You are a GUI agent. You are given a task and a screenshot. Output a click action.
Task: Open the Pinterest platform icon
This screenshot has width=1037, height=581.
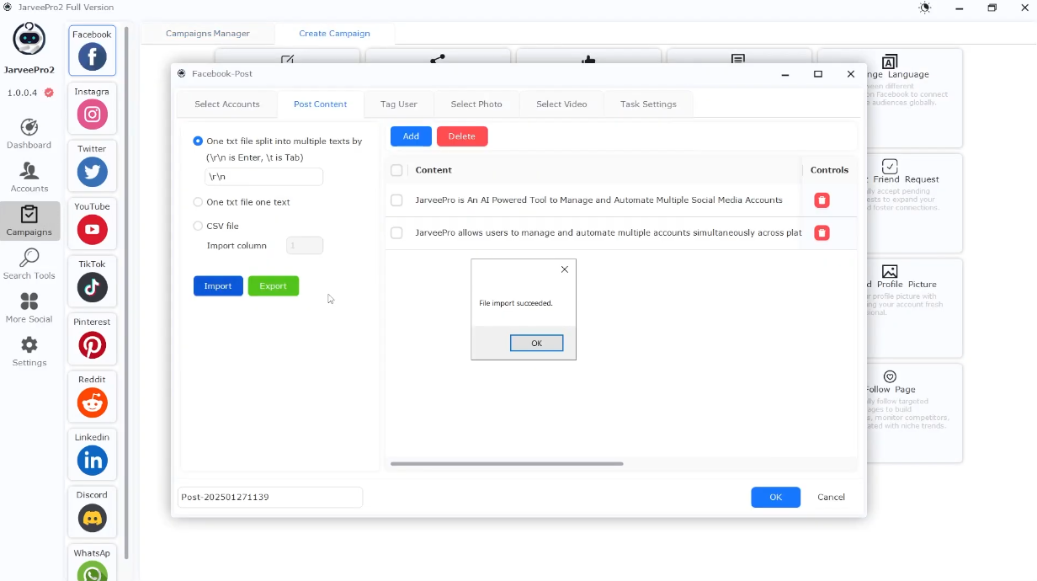pyautogui.click(x=92, y=345)
